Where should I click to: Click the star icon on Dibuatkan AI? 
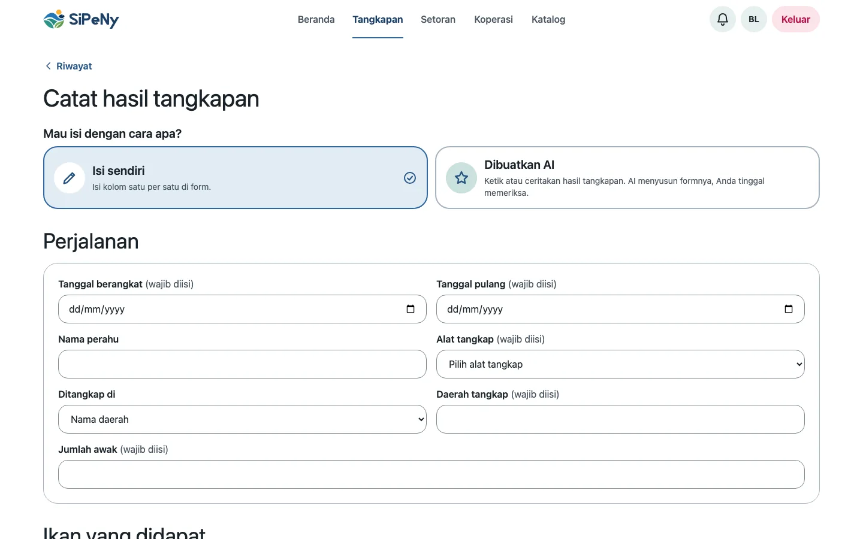[461, 178]
